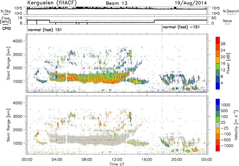Click the 'Time UT' axis title
Screen dimensions: 239x166
(117, 164)
